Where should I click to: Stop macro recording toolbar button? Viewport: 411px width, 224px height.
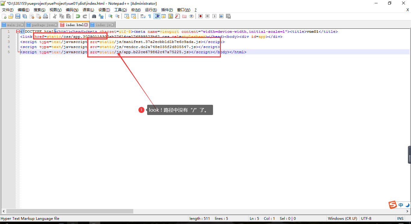207,16
